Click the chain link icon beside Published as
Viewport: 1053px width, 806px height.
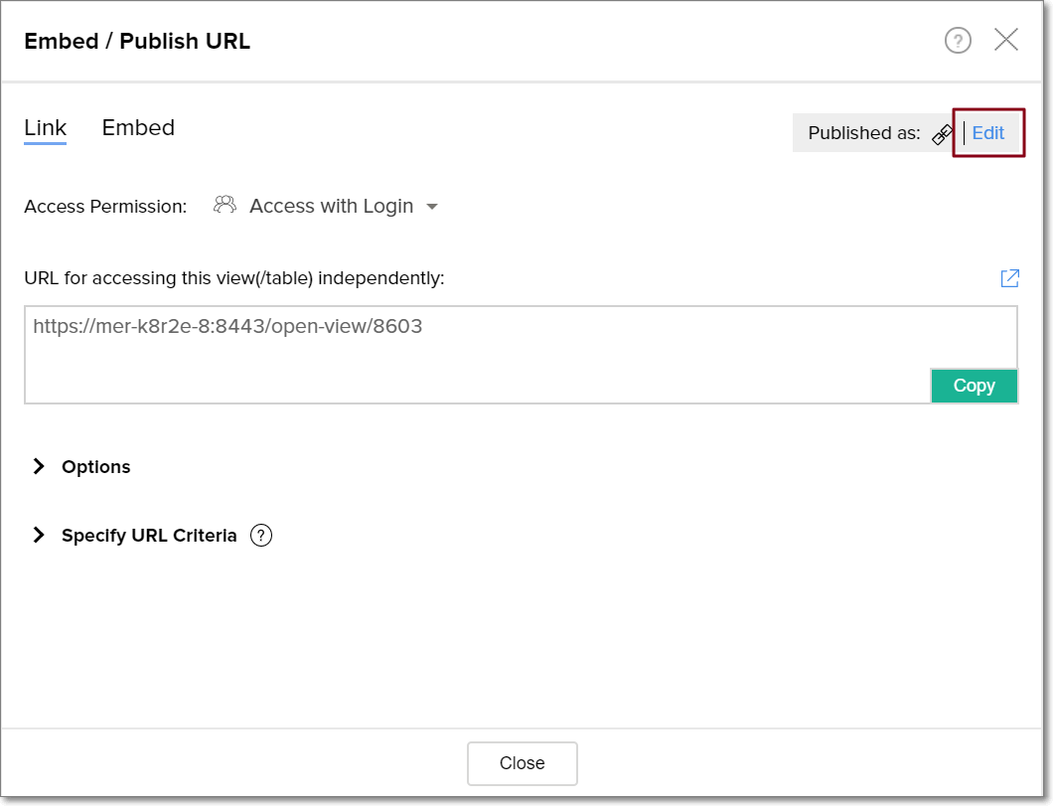(x=942, y=134)
